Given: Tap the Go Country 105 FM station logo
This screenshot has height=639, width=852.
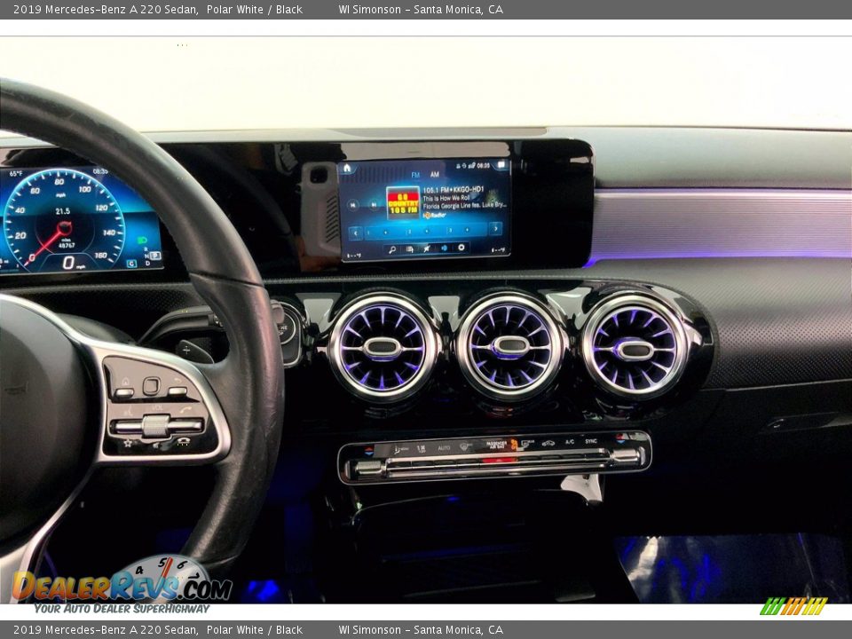Looking at the screenshot, I should coord(403,202).
